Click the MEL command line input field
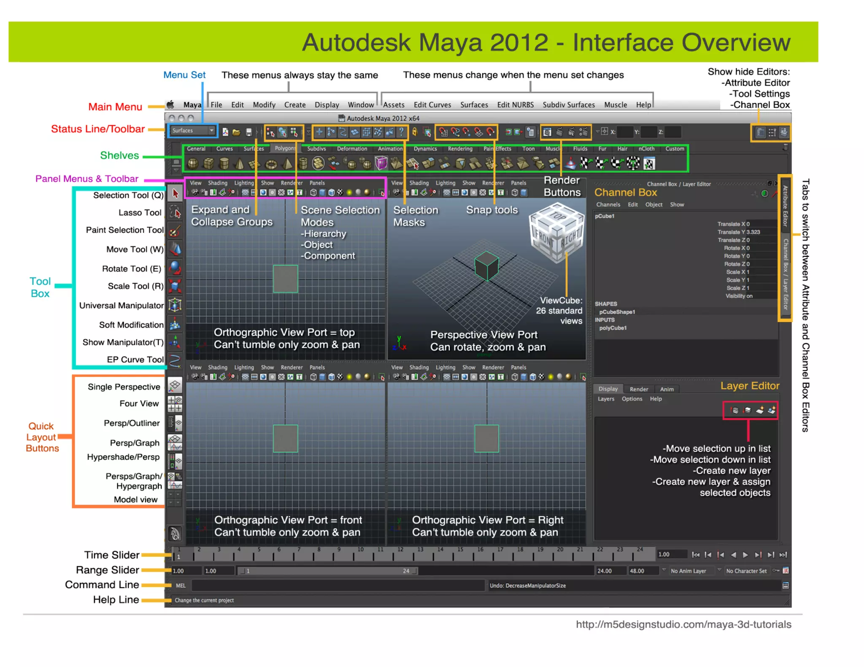Screen dimensions: 864x667 pyautogui.click(x=337, y=585)
